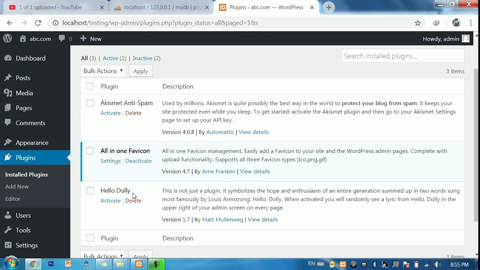Click the browser forward arrow
This screenshot has height=270, width=480.
point(24,23)
